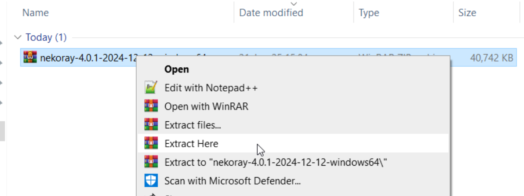Select the Edit with Notepad++ label
This screenshot has height=196, width=524.
coord(211,88)
